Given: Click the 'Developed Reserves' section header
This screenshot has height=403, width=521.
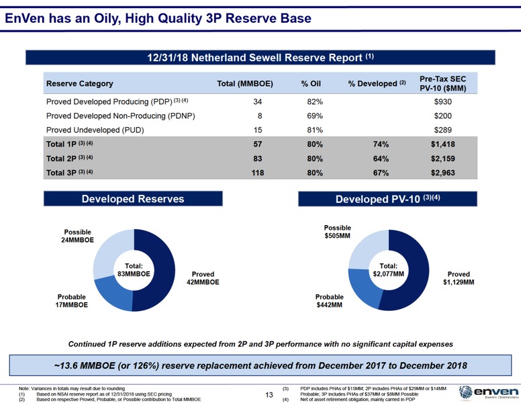Looking at the screenshot, I should coord(133,199).
